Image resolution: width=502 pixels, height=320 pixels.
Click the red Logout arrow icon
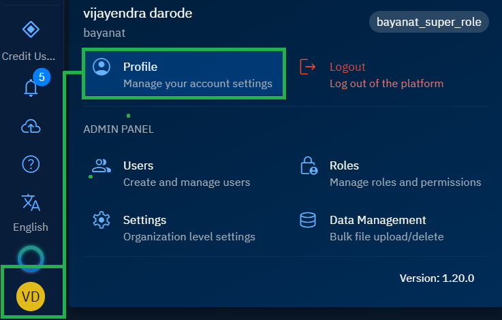click(x=309, y=67)
